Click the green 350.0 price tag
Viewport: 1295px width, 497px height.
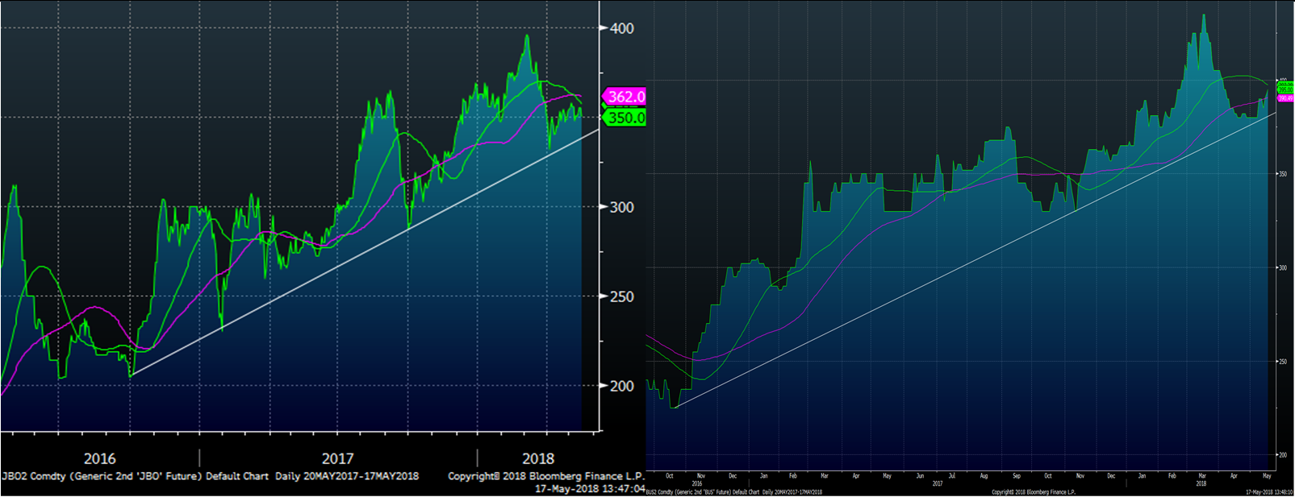(x=625, y=118)
